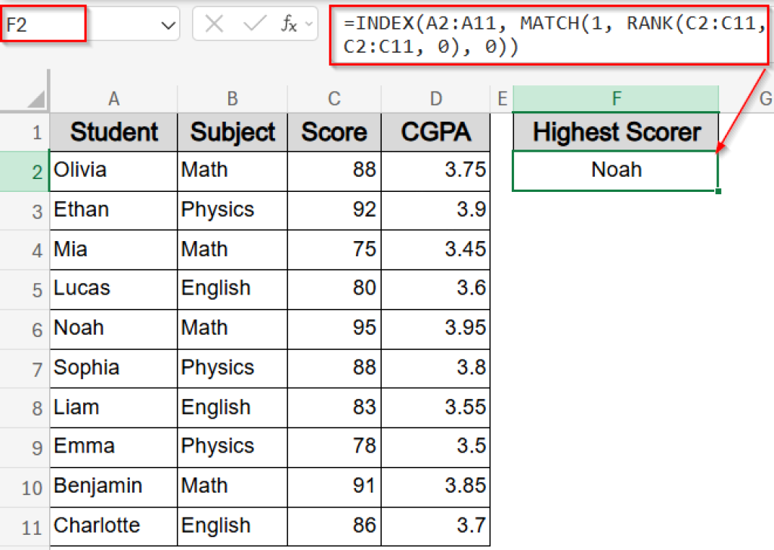Select row header 2
The height and width of the screenshot is (550, 774).
(x=25, y=170)
